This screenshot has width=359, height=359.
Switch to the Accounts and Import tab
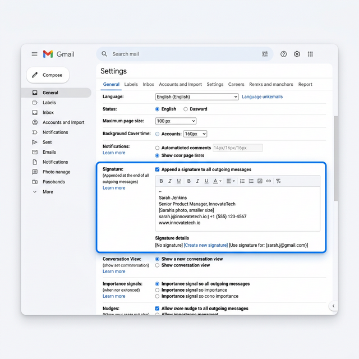(181, 84)
